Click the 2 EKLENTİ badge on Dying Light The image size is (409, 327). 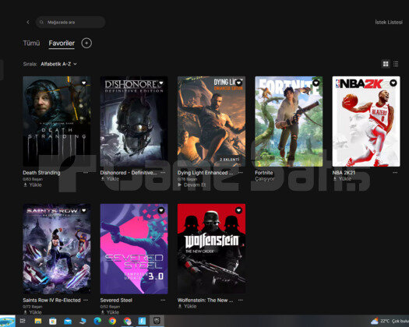tap(229, 160)
